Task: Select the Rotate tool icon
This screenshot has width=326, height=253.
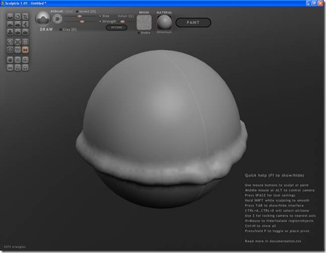Action: click(x=18, y=17)
